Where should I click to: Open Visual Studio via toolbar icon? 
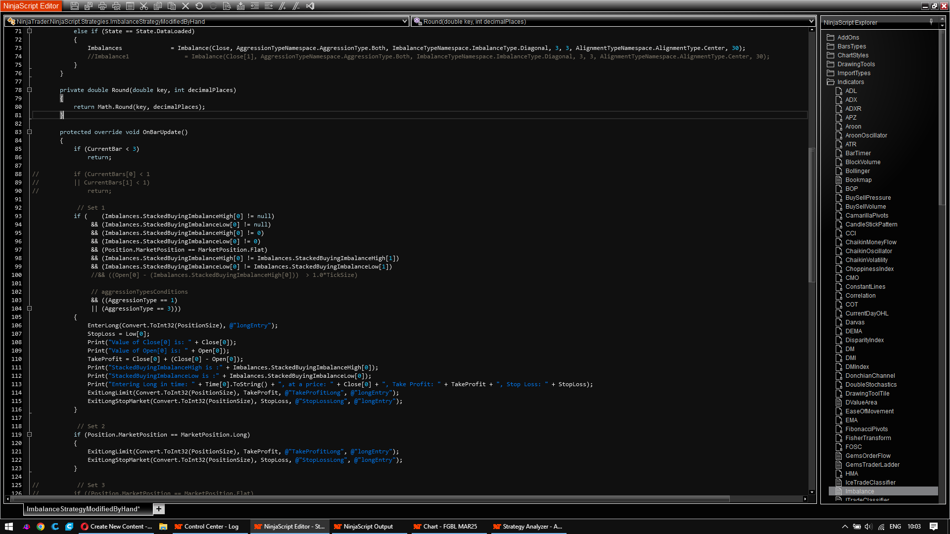[310, 6]
